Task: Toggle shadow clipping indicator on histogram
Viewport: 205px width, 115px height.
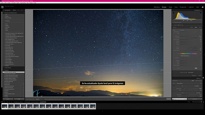Action: coord(173,13)
